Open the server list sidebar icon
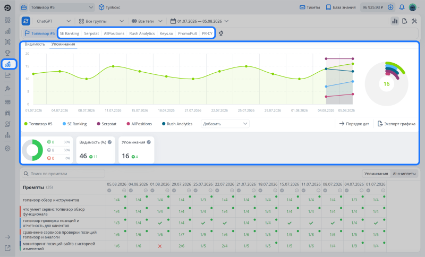The image size is (425, 257). [7, 102]
